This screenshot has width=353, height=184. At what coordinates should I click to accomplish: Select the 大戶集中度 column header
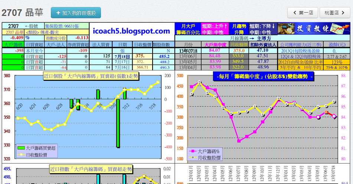tap(215, 45)
